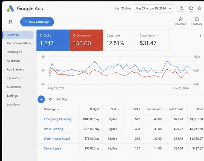
Task: Expand the Cost / conv. metric dropdown
Action: (157, 35)
